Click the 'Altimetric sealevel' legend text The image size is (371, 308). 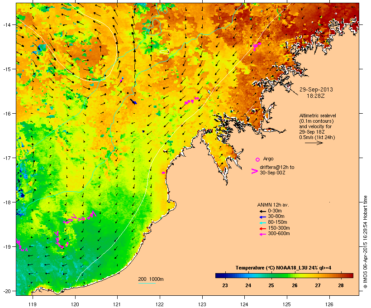point(318,115)
